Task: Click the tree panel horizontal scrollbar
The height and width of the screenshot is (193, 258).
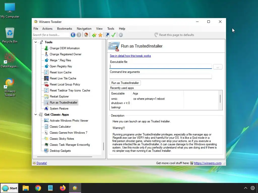Action: (64, 157)
